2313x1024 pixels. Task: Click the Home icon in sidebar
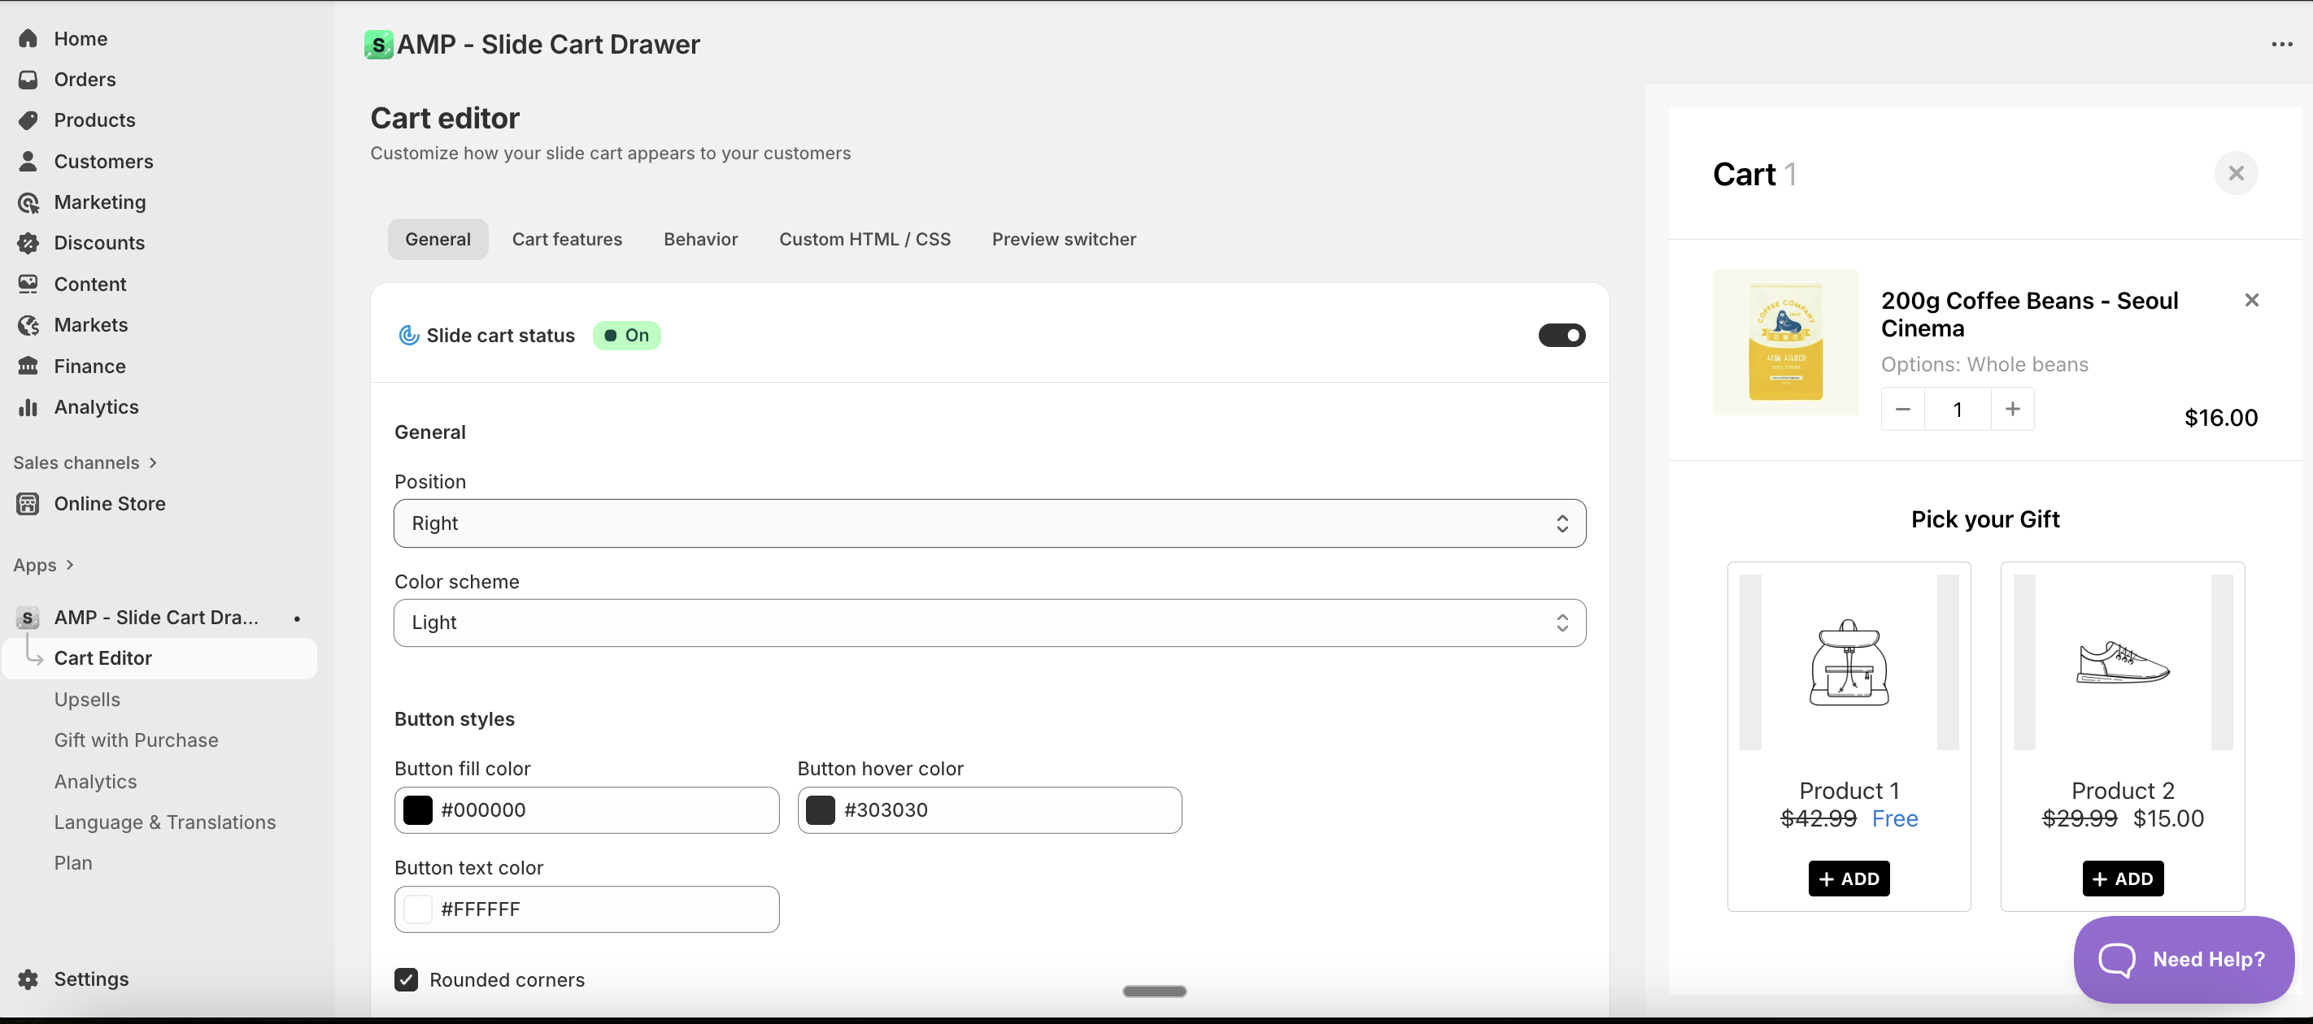pos(28,38)
